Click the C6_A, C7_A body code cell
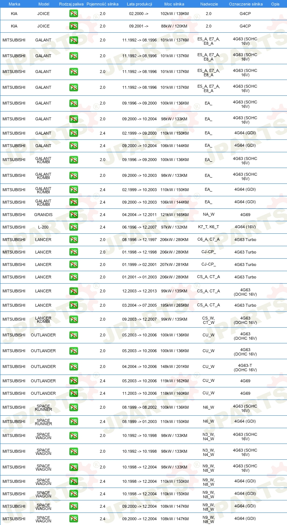 [208, 240]
